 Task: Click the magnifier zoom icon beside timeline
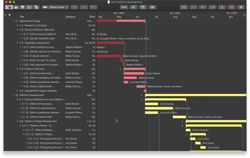[x=245, y=15]
